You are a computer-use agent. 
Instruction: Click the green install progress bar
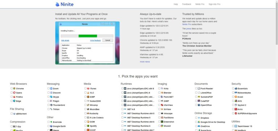click(88, 36)
